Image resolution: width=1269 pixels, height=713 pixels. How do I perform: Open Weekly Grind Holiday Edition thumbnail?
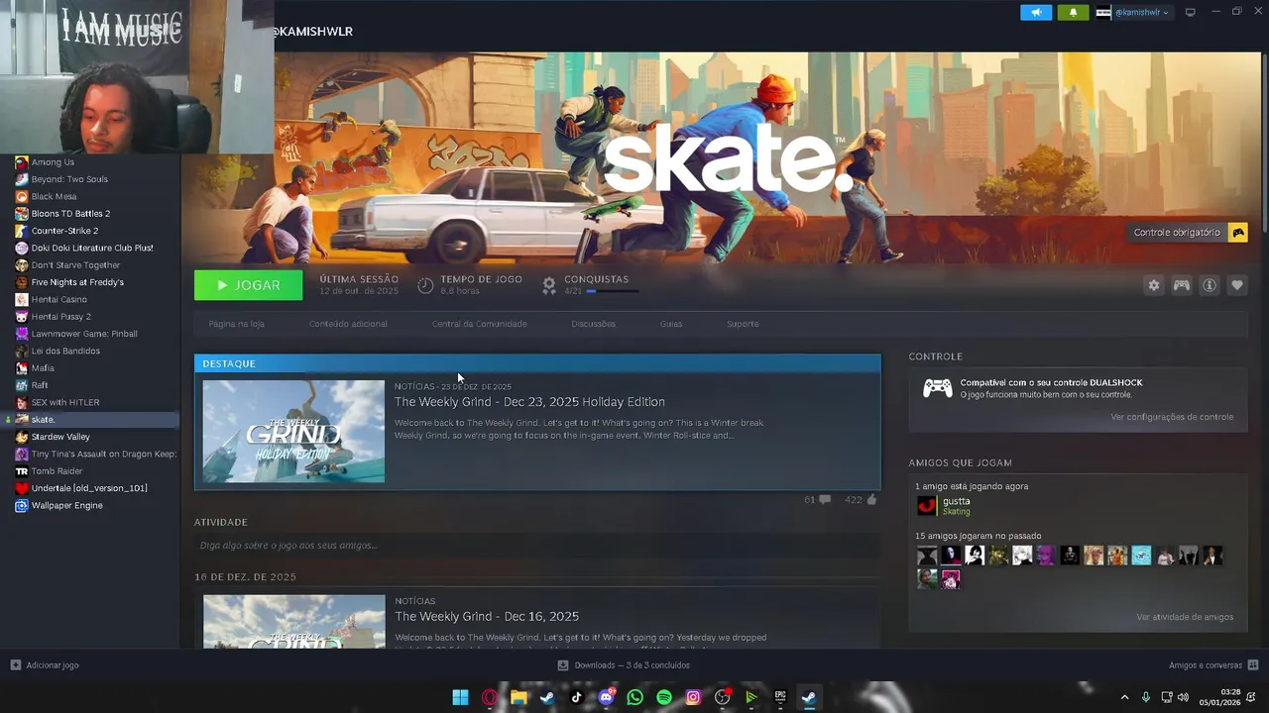click(x=293, y=432)
